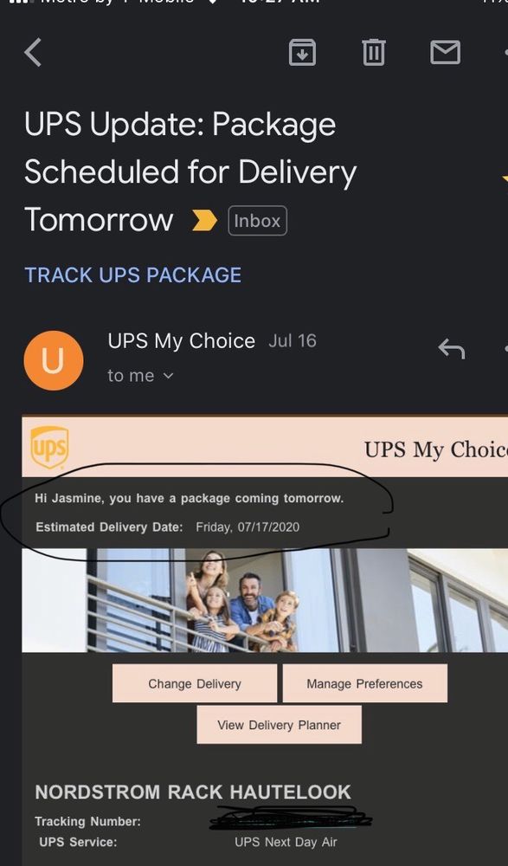Image resolution: width=508 pixels, height=866 pixels.
Task: Delete the email using the trash icon
Action: pos(373,53)
